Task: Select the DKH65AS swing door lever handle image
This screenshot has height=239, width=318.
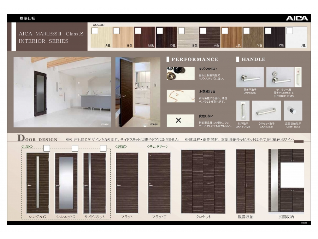Action: pos(250,77)
